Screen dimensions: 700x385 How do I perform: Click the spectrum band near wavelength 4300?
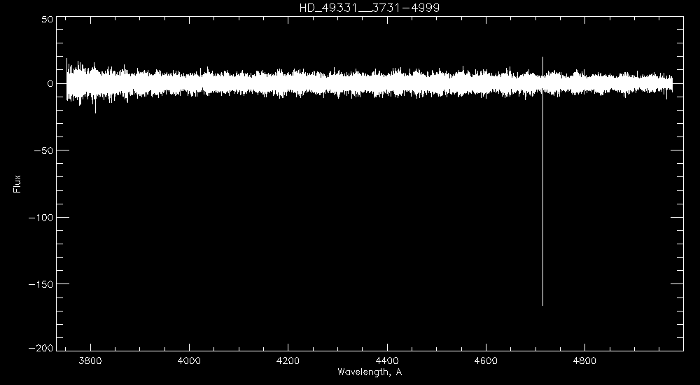[337, 83]
